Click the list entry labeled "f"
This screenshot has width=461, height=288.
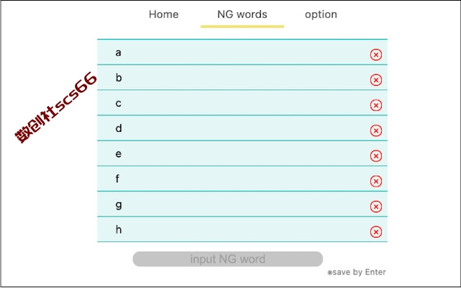tap(242, 179)
